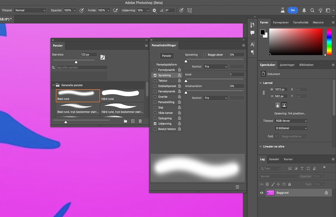Click the blue Del share button

293,10
